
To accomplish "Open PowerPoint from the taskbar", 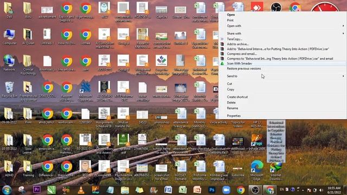I will pos(197,190).
